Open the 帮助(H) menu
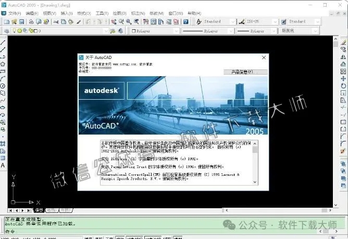This screenshot has height=239, width=348. (194, 14)
